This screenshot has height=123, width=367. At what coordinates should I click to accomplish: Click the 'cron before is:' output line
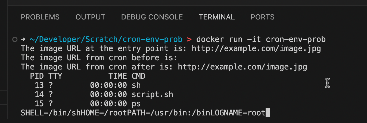pyautogui.click(x=99, y=58)
